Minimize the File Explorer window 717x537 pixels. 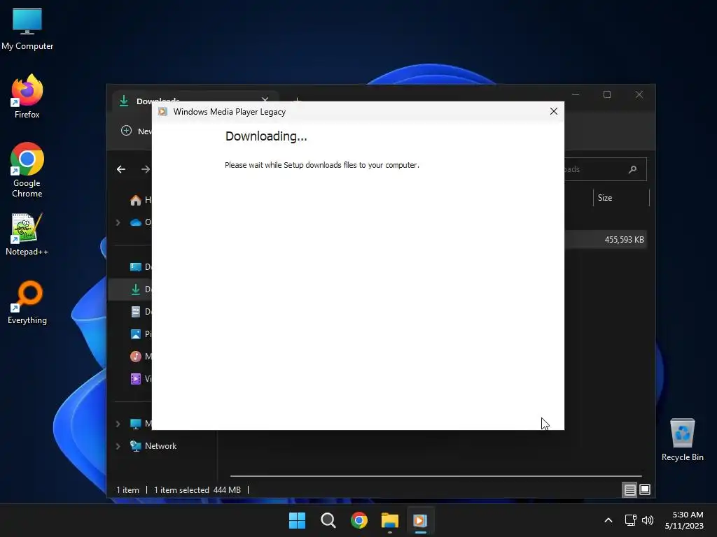tap(576, 94)
